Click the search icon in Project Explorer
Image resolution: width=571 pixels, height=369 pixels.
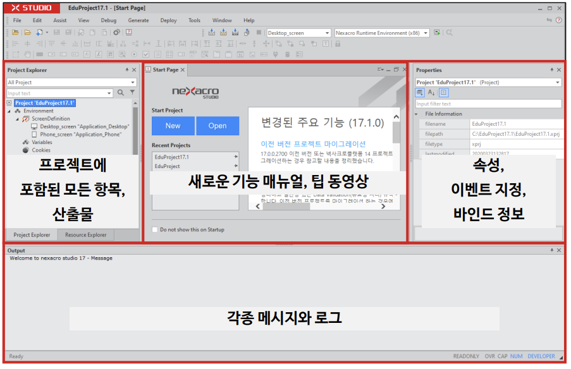(x=121, y=93)
